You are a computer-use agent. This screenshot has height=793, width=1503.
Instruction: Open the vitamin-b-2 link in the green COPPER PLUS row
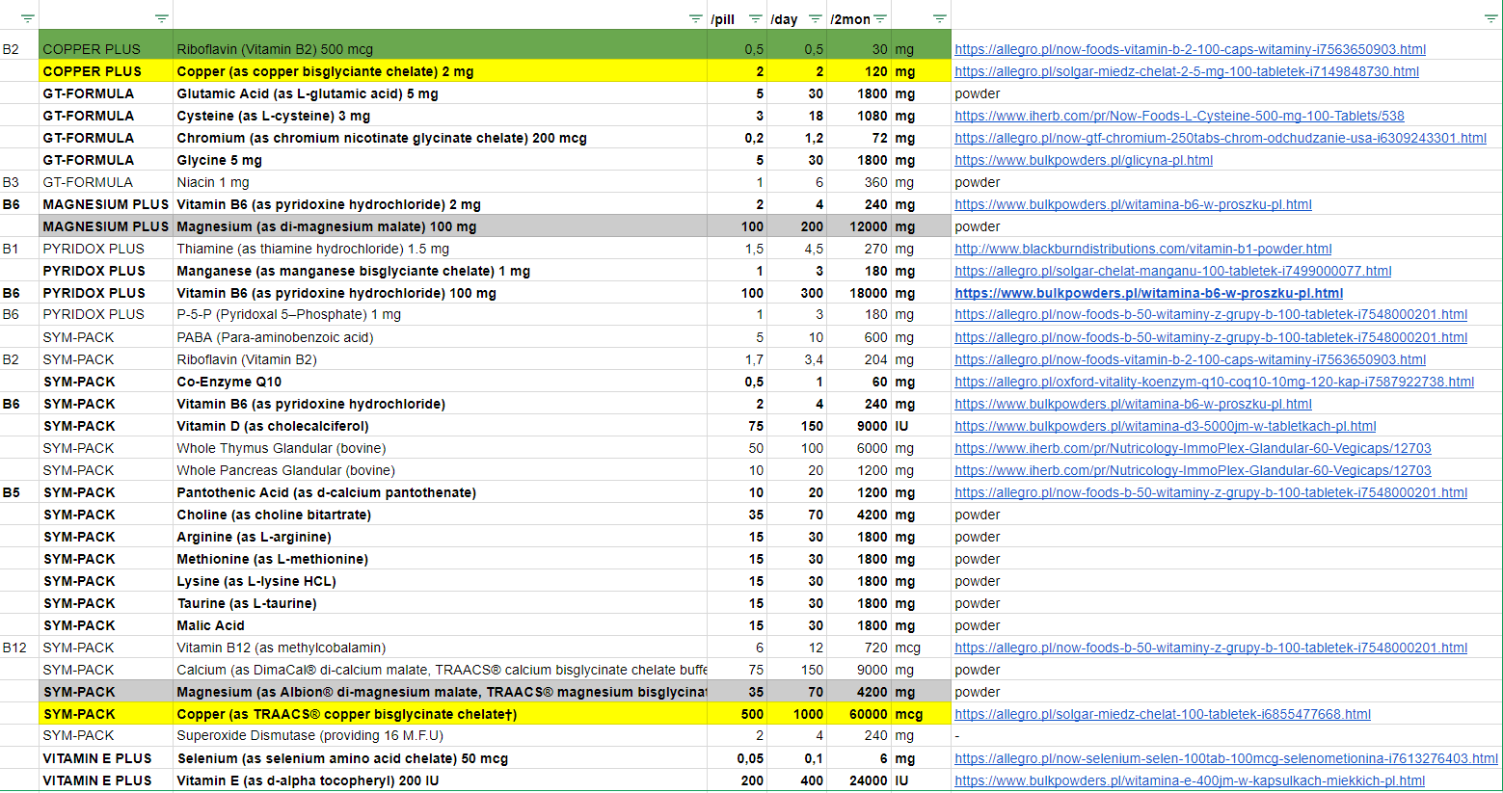tap(1190, 49)
